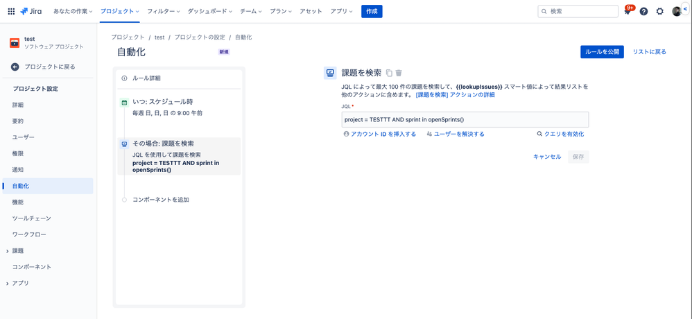
Task: Expand the 課題 section in sidebar
Action: [x=8, y=251]
